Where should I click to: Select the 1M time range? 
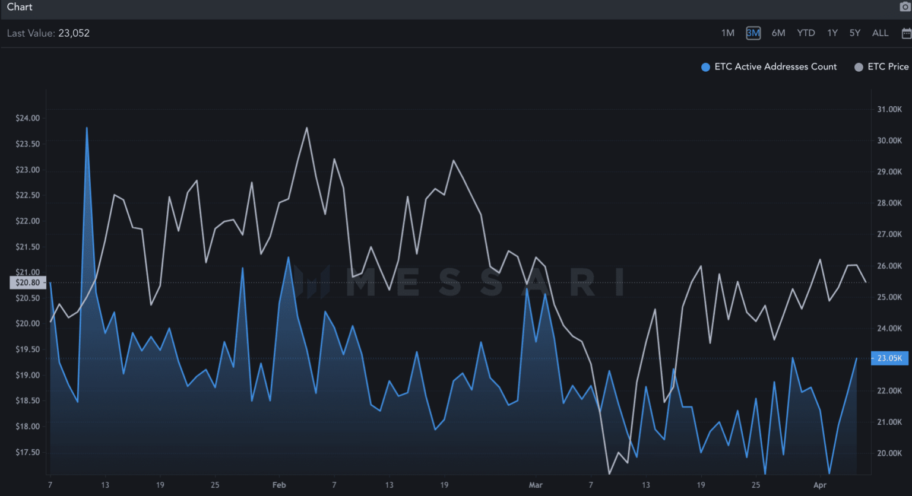click(x=728, y=33)
